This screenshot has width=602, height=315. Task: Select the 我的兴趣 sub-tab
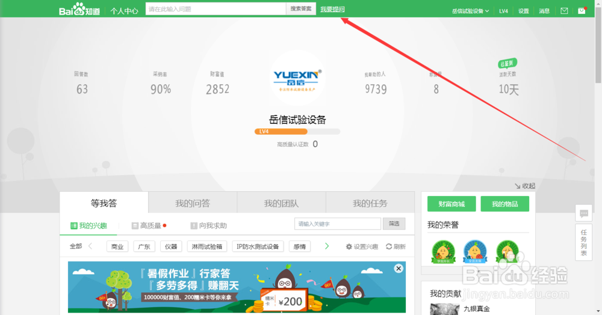(88, 225)
